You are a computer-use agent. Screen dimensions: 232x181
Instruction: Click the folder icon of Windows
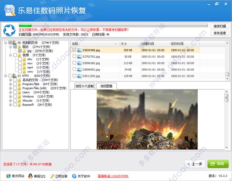click(19, 97)
